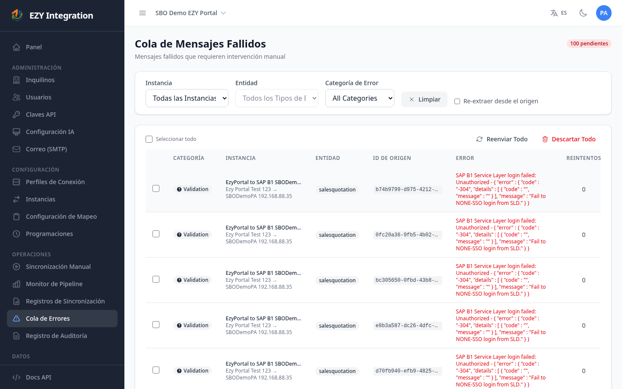622x389 pixels.
Task: Enable Re-extraer desde el origen checkbox
Action: coord(457,101)
